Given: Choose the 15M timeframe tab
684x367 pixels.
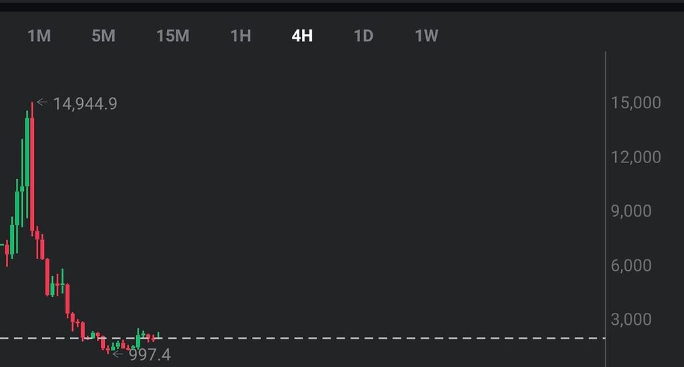Looking at the screenshot, I should point(173,36).
